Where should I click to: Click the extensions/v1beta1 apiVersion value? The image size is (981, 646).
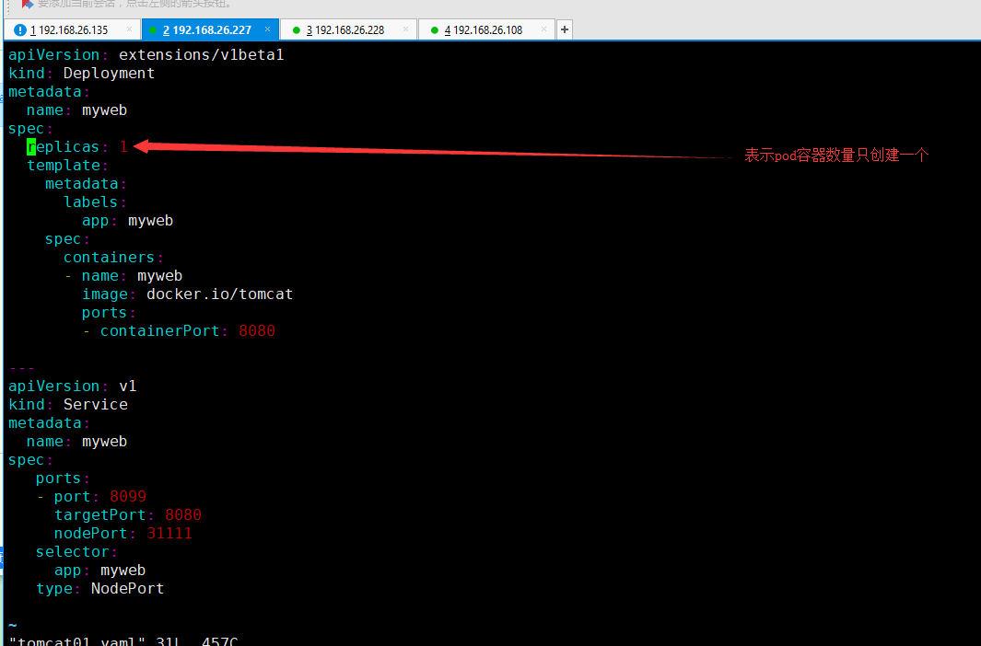[201, 54]
